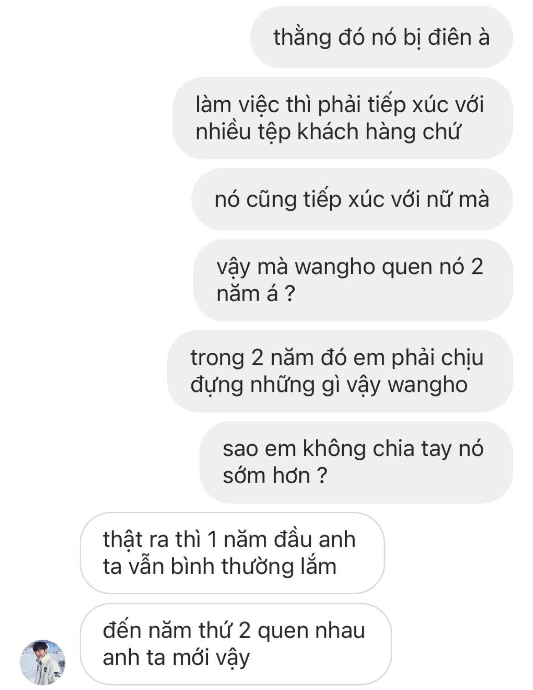Tap the message ending "2 năm á ?"
This screenshot has width=533, height=690.
[353, 280]
